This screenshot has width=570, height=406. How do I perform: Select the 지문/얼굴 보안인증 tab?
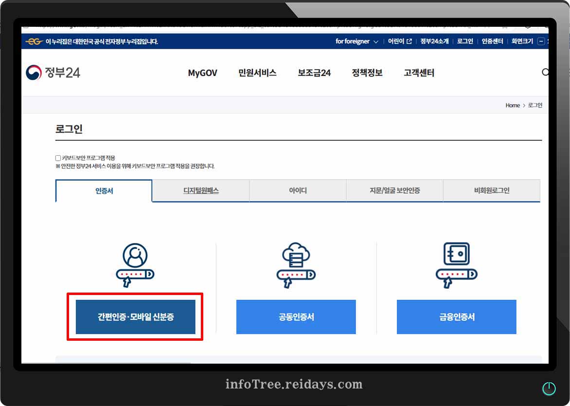click(394, 191)
